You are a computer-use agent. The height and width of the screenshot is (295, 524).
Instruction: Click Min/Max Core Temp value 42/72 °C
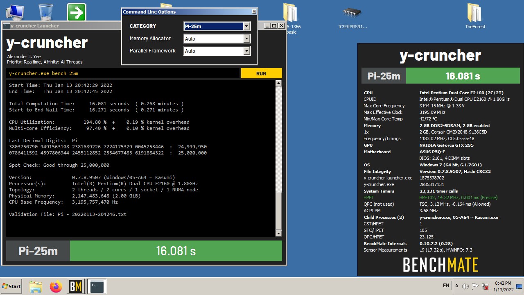pyautogui.click(x=428, y=119)
